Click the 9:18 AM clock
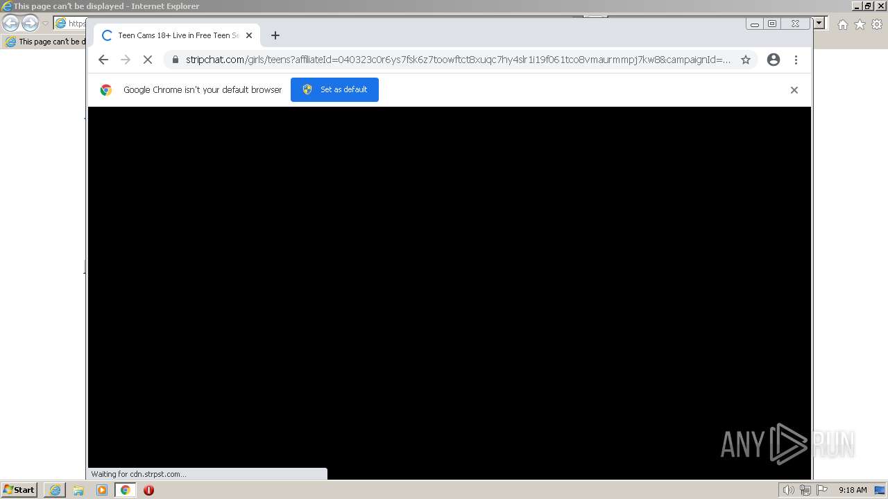Image resolution: width=888 pixels, height=499 pixels. 853,490
